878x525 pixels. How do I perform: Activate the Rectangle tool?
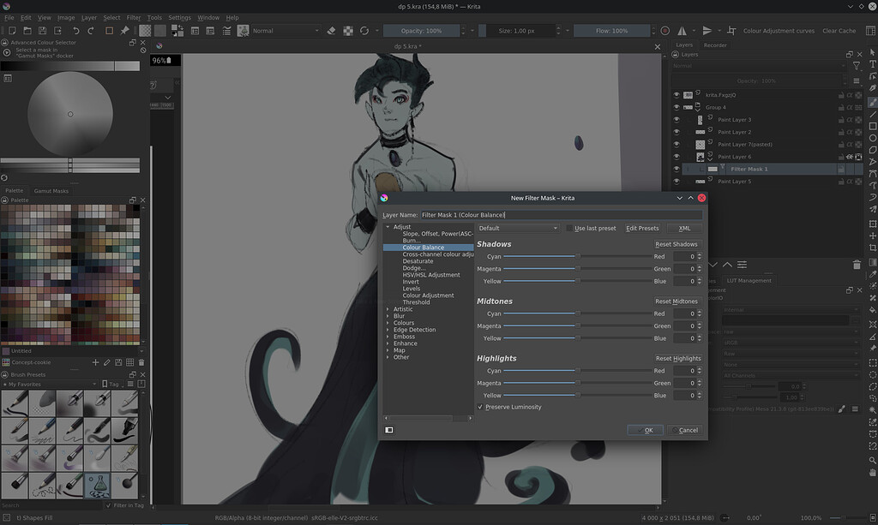[x=871, y=127]
